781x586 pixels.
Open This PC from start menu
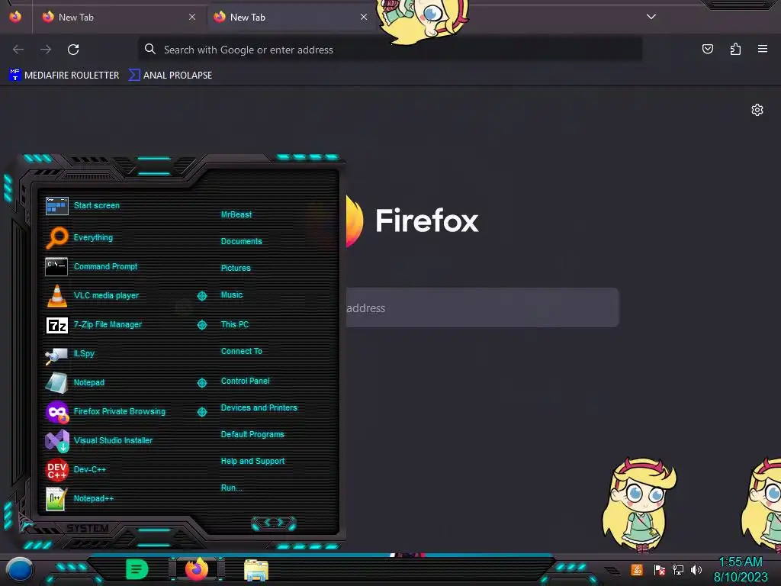point(235,324)
